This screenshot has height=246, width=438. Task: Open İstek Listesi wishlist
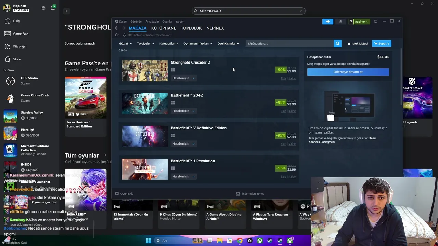[358, 43]
